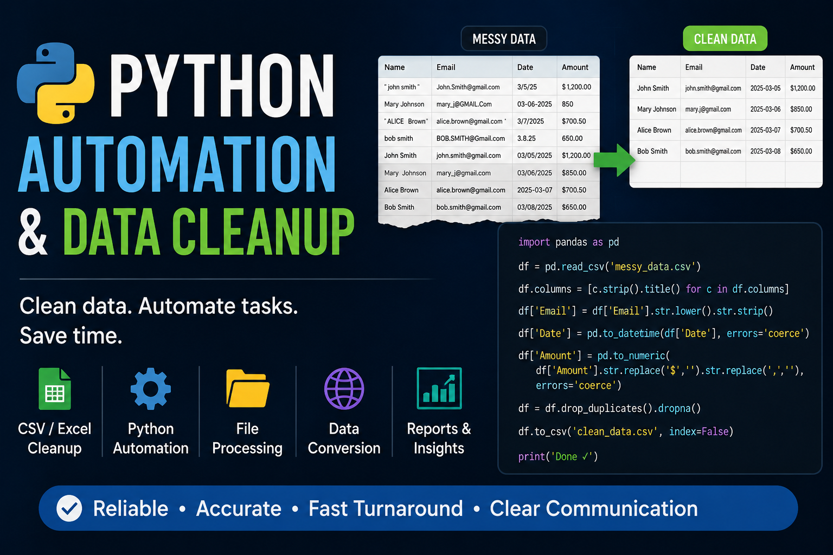Click the Email header in messy data table
Image resolution: width=833 pixels, height=555 pixels.
coord(446,67)
